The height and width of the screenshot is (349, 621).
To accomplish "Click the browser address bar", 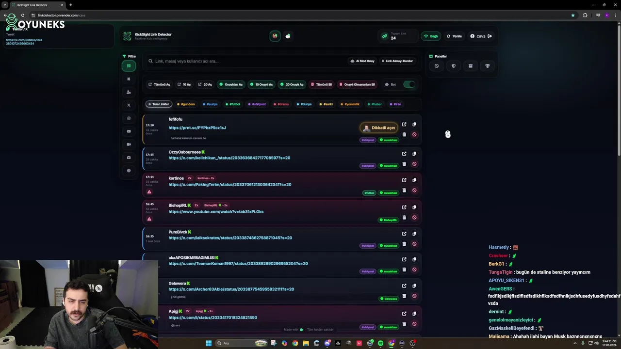I will tap(301, 15).
